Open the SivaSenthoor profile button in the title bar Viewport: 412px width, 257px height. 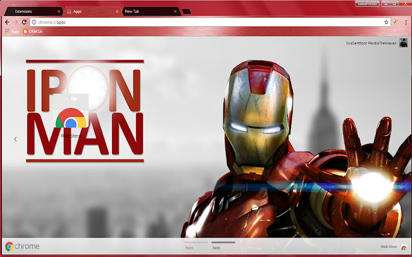click(x=367, y=4)
